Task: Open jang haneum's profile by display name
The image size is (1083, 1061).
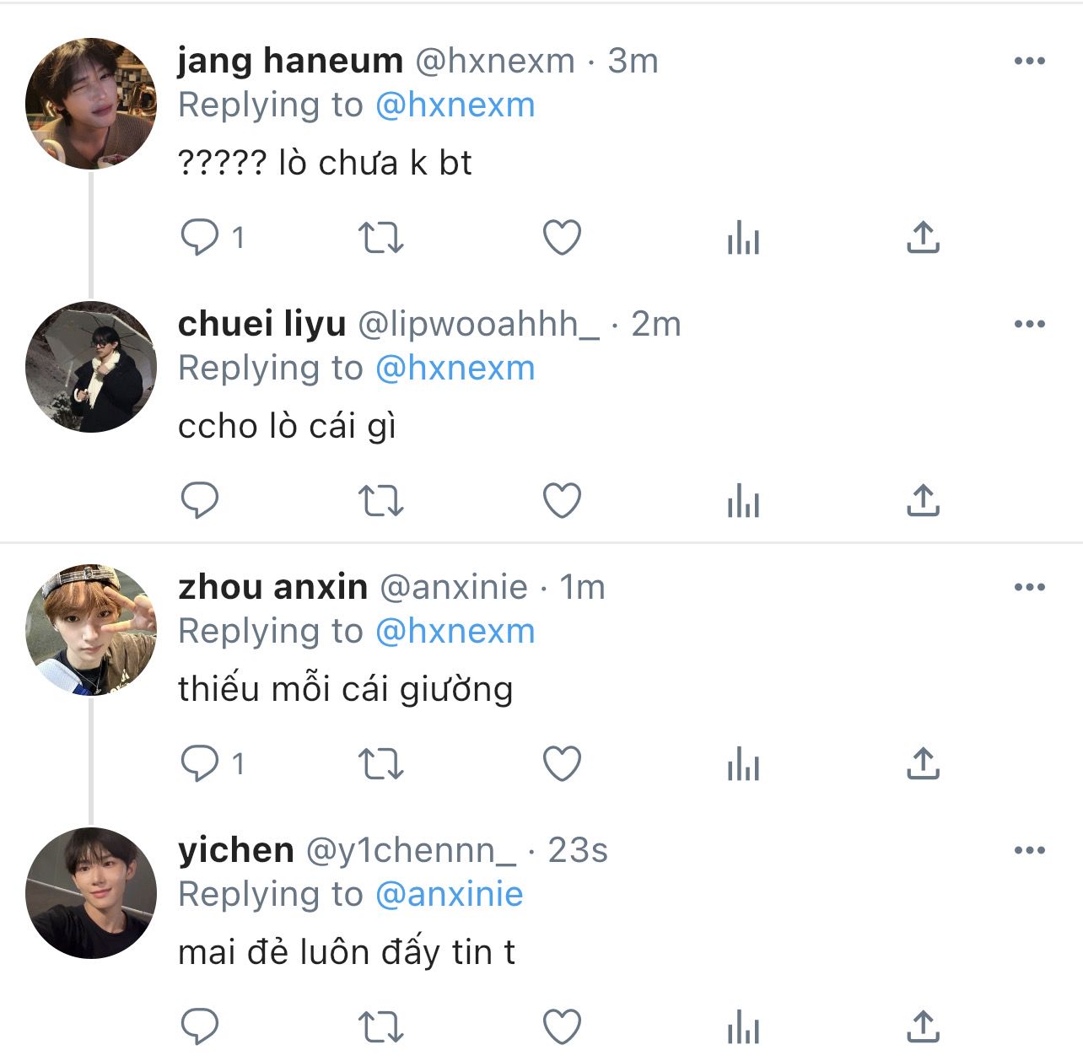Action: click(x=290, y=61)
